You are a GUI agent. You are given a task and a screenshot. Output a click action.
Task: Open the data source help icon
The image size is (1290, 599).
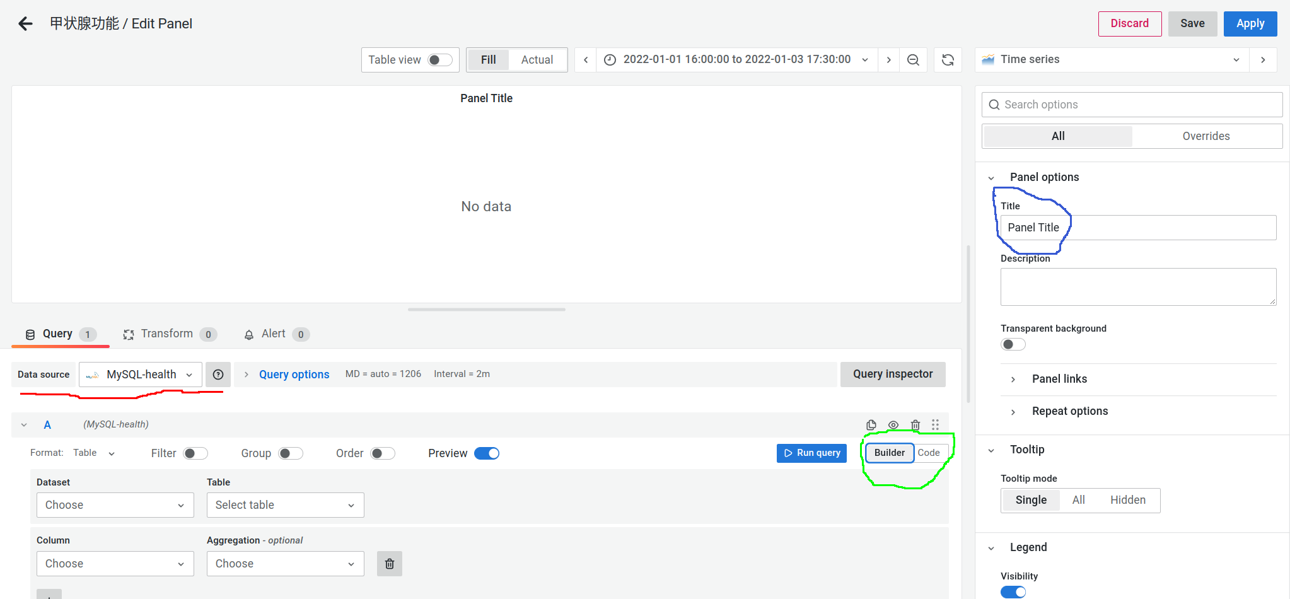pyautogui.click(x=218, y=375)
